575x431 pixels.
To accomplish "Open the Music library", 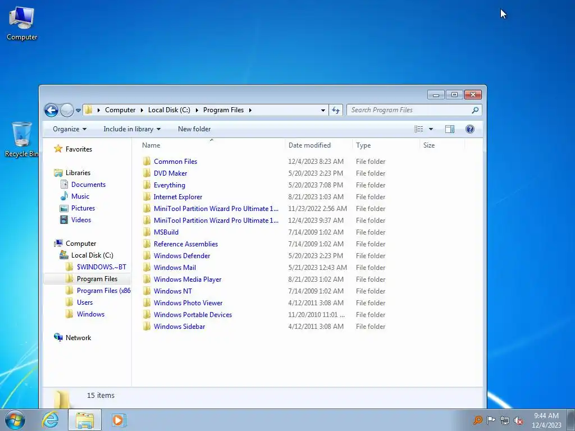I will pos(80,196).
